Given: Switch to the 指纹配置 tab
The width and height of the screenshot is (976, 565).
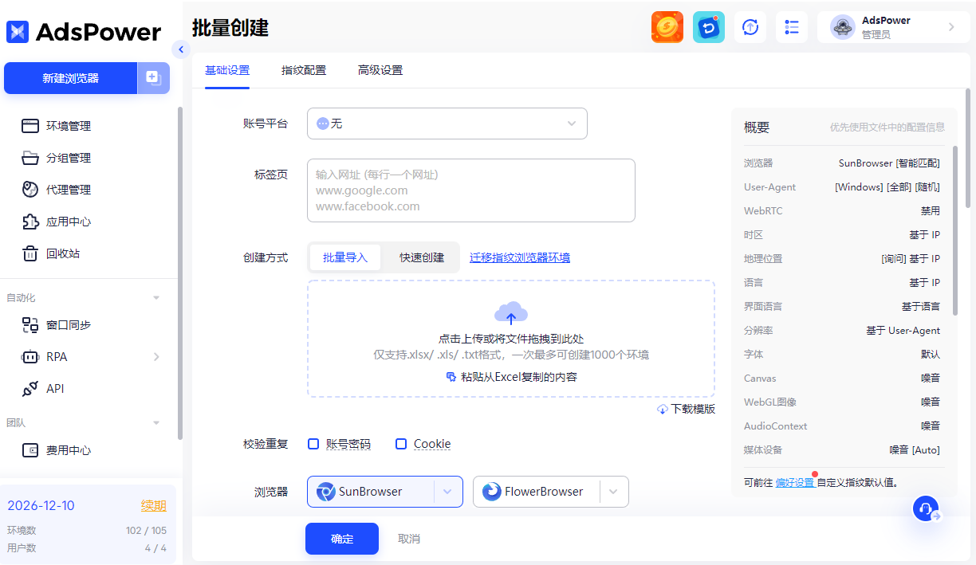Looking at the screenshot, I should [x=304, y=70].
